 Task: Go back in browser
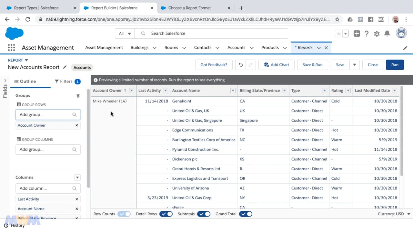tap(7, 19)
